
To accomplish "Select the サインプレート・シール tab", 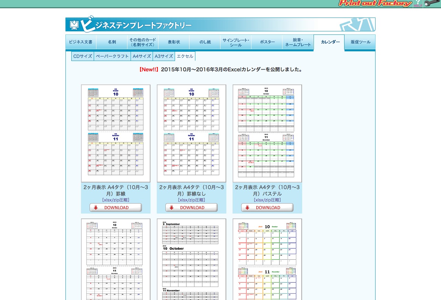I will [236, 42].
